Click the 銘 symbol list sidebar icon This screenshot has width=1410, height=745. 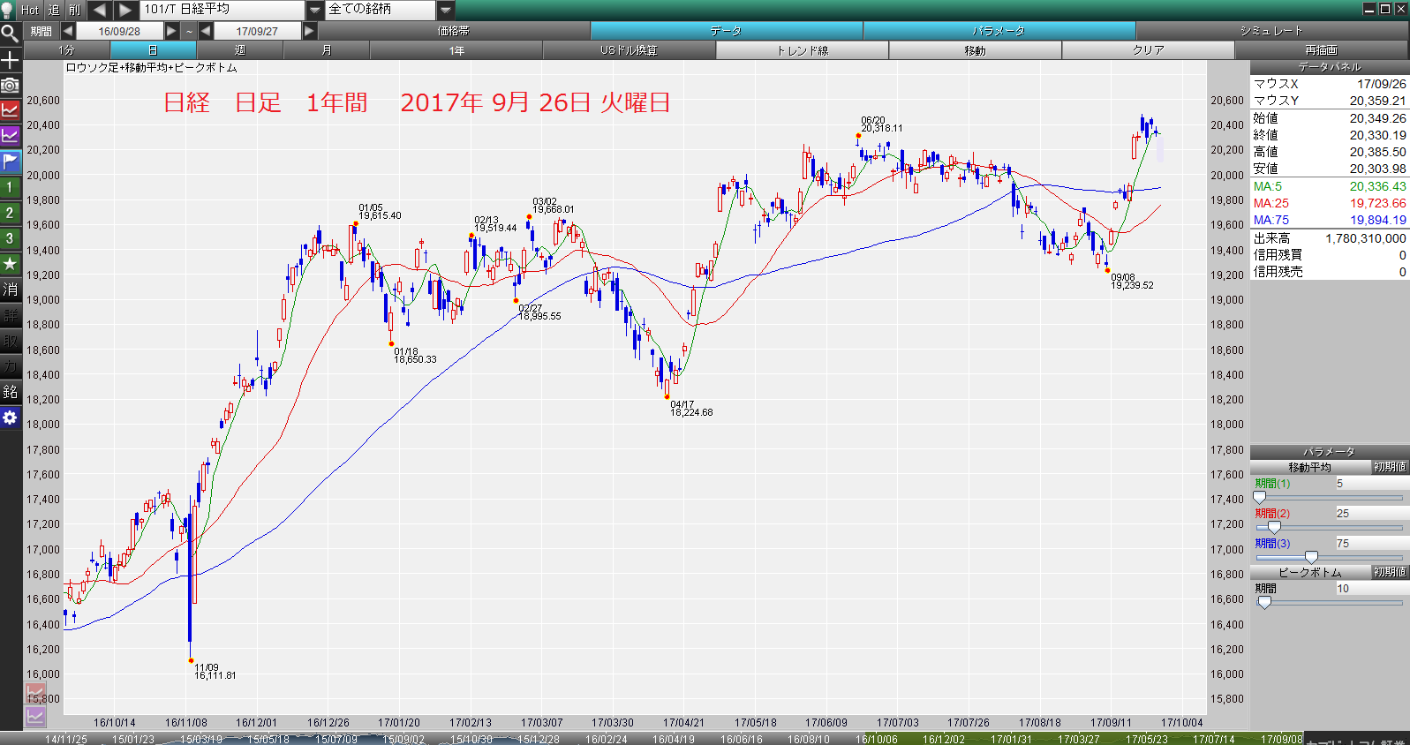click(10, 392)
